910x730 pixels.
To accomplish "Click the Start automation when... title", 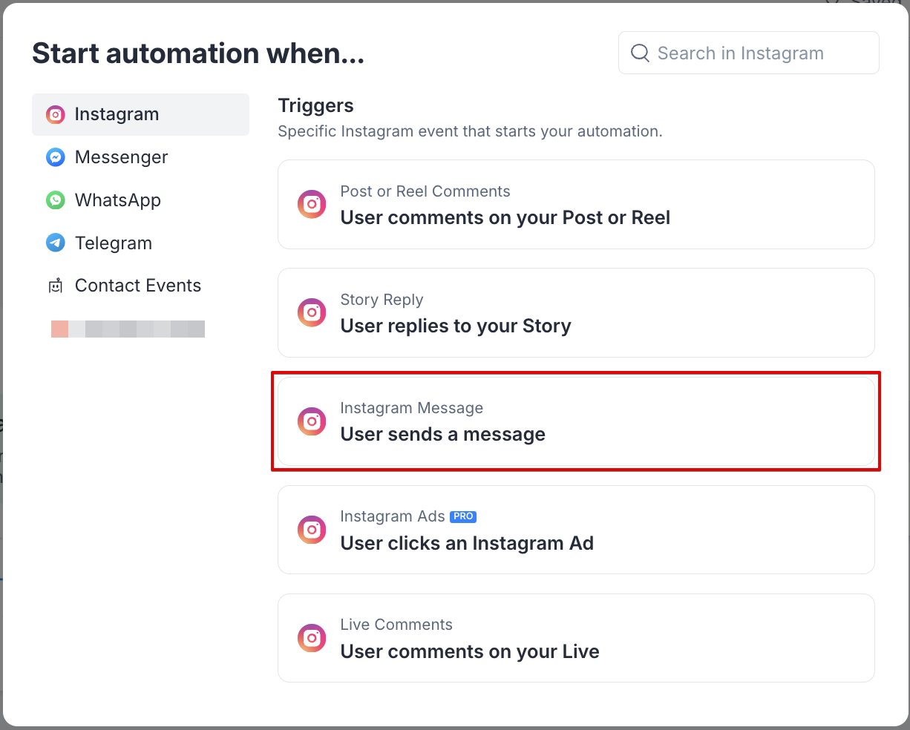I will (198, 53).
